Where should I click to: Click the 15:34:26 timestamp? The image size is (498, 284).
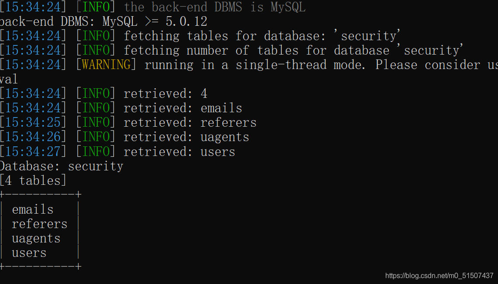coord(33,137)
